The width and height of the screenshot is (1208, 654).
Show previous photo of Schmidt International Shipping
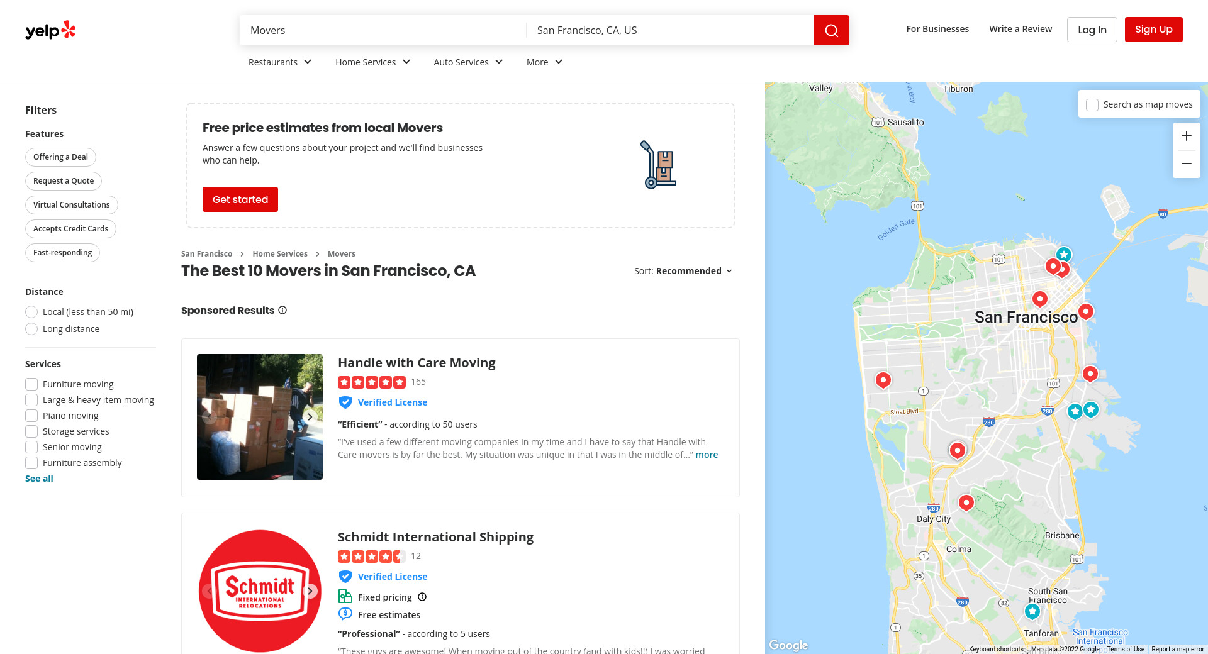click(210, 591)
